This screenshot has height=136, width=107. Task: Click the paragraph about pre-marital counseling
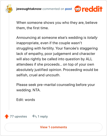click(x=56, y=87)
